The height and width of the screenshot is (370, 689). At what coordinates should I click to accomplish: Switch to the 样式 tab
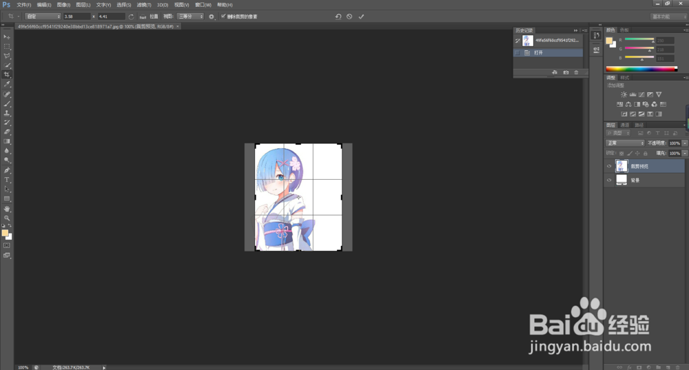point(625,78)
